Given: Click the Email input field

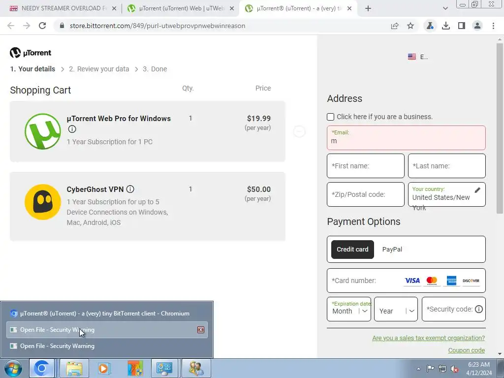Looking at the screenshot, I should pos(406,138).
